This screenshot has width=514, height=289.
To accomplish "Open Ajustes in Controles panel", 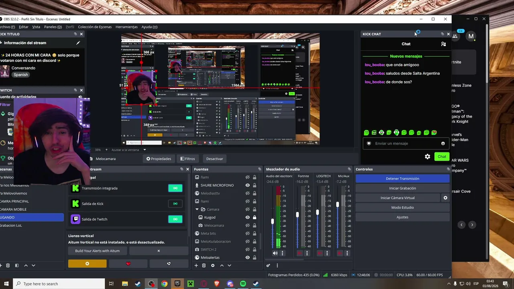I will pyautogui.click(x=402, y=217).
